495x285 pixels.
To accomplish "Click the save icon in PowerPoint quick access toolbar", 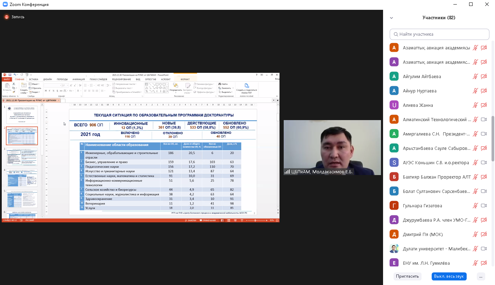I will click(10, 75).
